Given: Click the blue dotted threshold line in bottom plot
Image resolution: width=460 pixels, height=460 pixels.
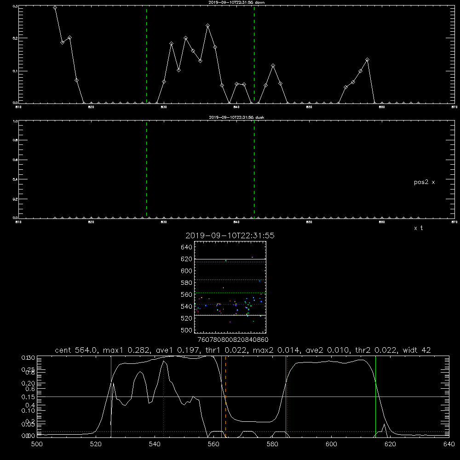Looking at the screenshot, I should pyautogui.click(x=243, y=431).
